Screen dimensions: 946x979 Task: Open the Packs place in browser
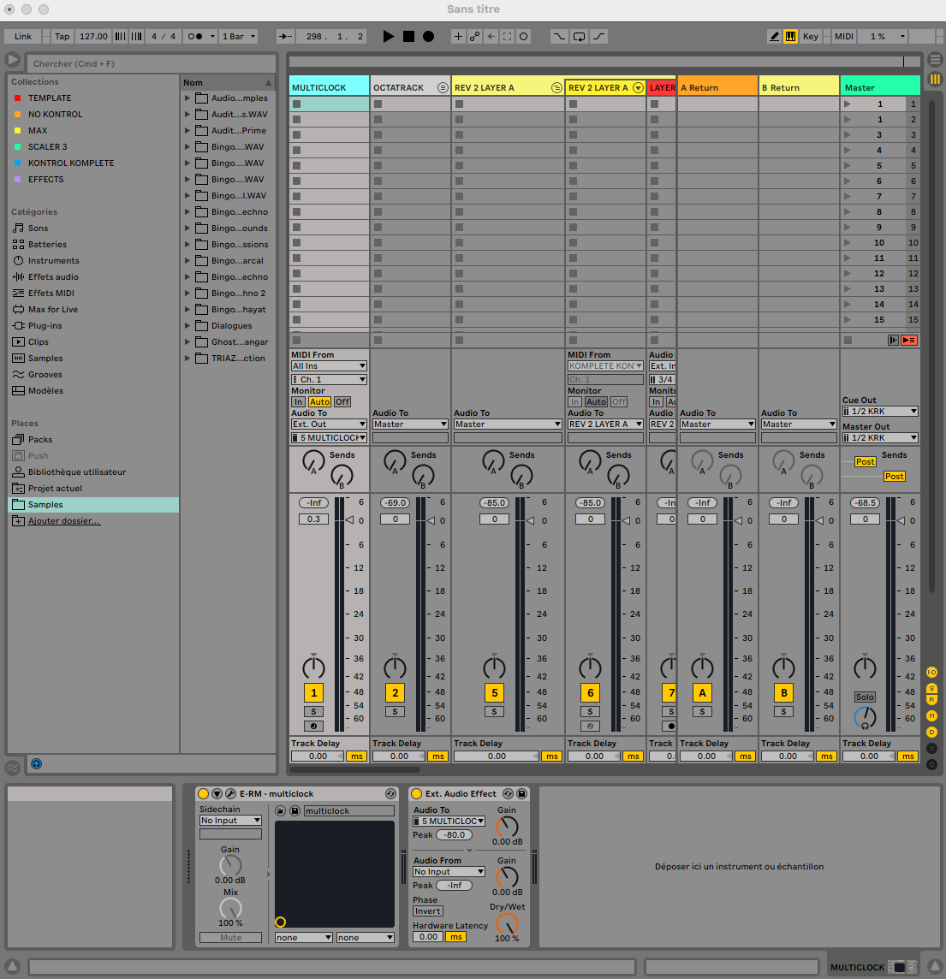(40, 440)
